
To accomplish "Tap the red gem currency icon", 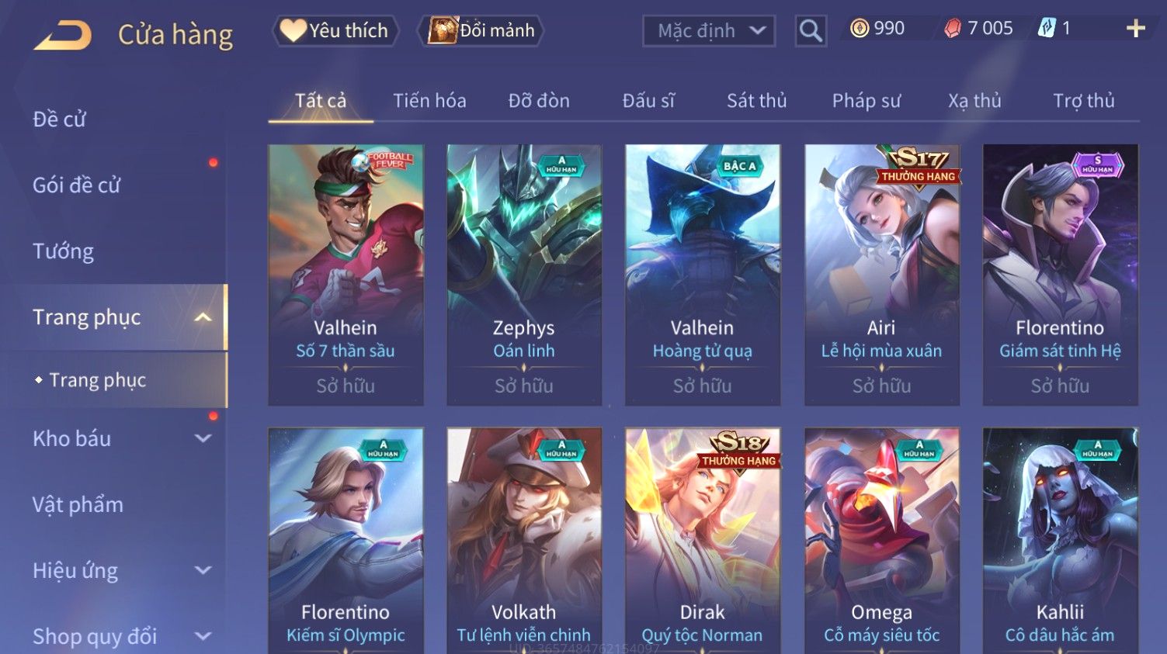I will pyautogui.click(x=953, y=29).
